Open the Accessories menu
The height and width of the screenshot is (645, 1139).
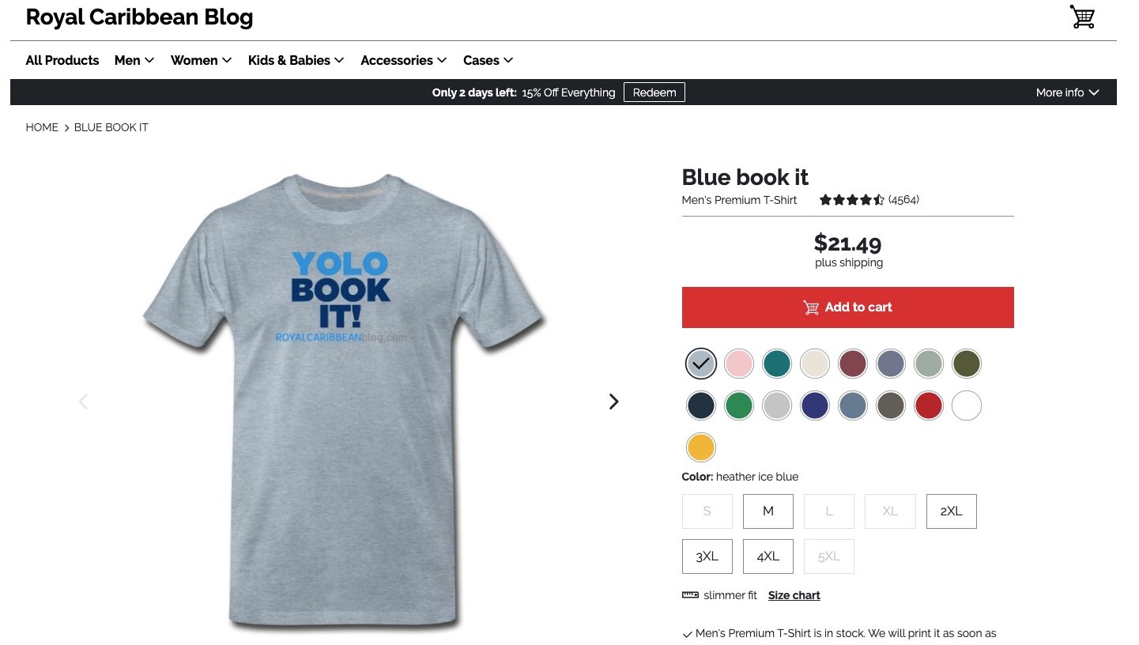coord(404,60)
